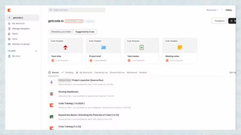This screenshot has height=135, width=241.
Task: Open Manage templates sidebar icon
Action: coord(9,29)
